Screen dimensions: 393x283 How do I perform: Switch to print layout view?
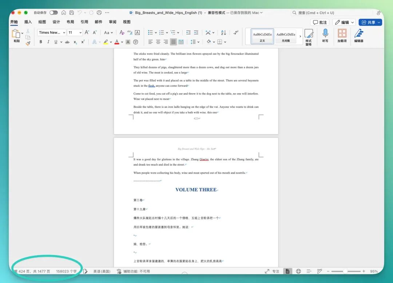click(287, 271)
